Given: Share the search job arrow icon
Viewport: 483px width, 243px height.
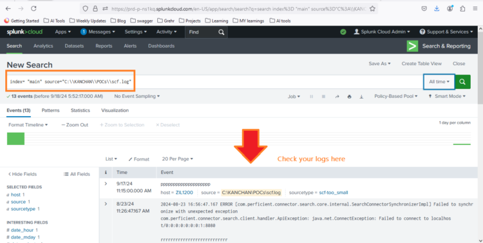Looking at the screenshot, I should click(x=337, y=97).
